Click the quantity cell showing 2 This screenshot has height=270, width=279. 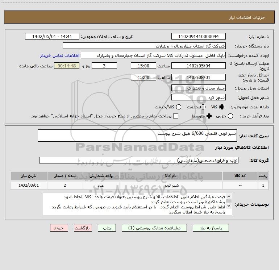(65, 185)
